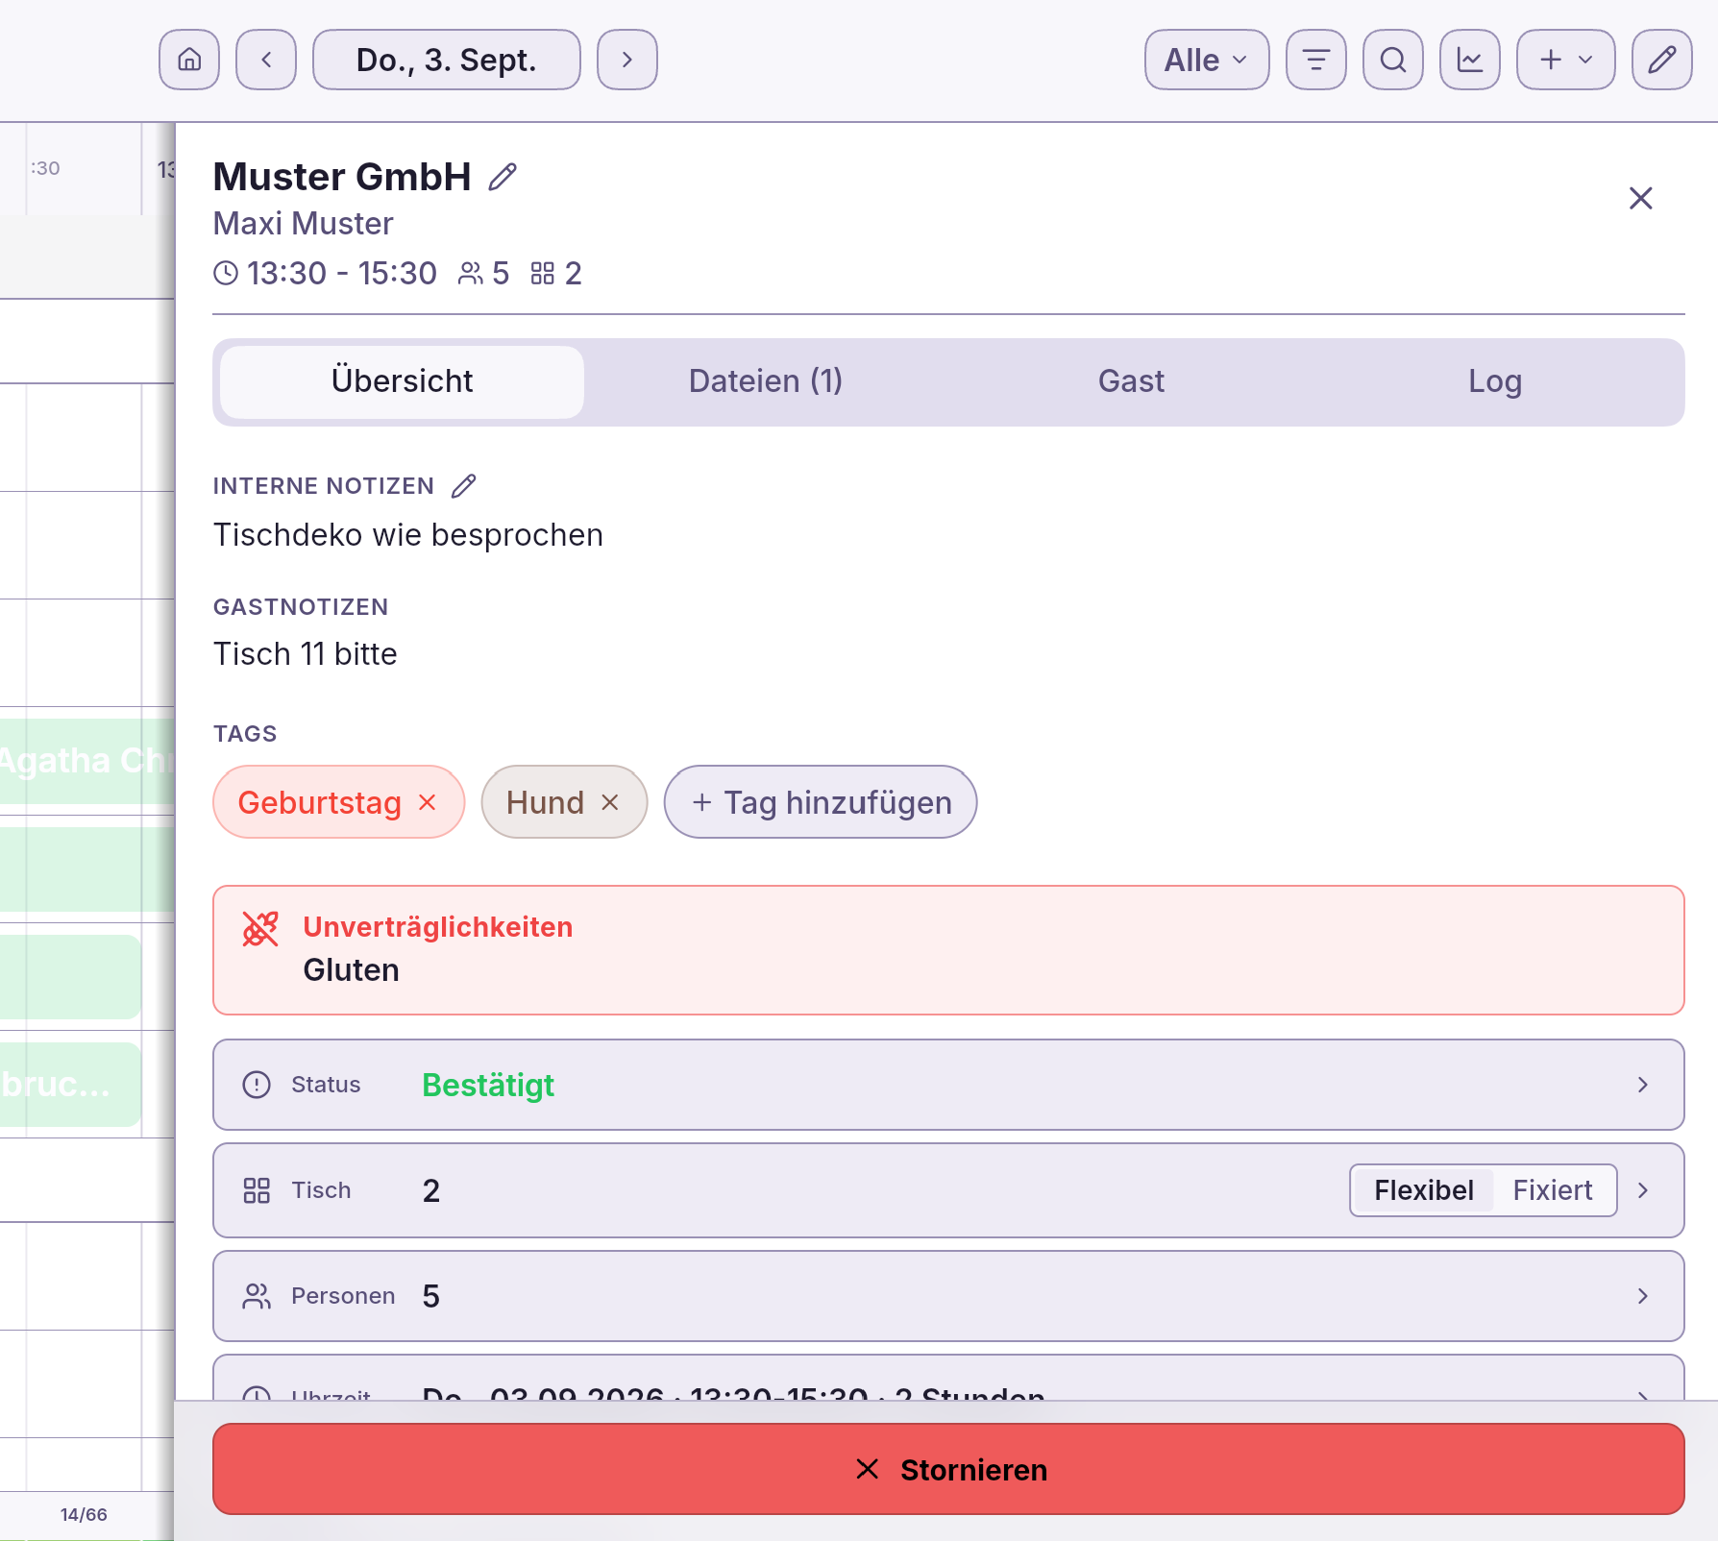This screenshot has width=1718, height=1541.
Task: Expand the Personen row
Action: point(948,1296)
